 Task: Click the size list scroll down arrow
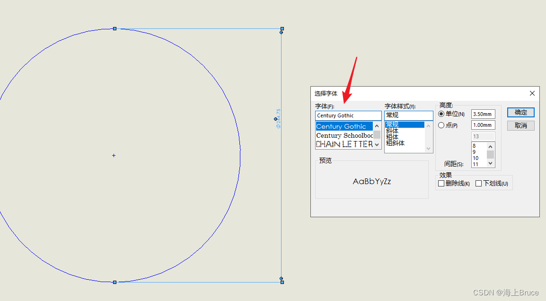pyautogui.click(x=490, y=163)
